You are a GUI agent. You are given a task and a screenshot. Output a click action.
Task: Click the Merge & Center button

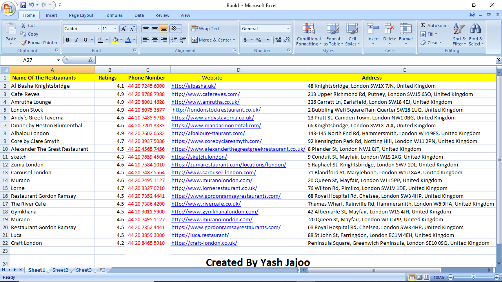212,40
